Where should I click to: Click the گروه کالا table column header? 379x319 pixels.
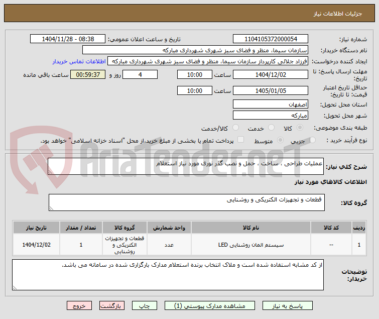124,228
